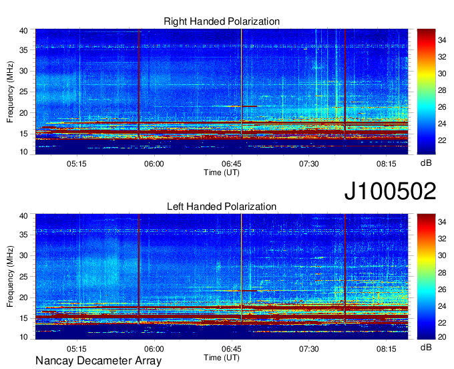
Task: Select the J100502 observation label
Action: (x=390, y=191)
